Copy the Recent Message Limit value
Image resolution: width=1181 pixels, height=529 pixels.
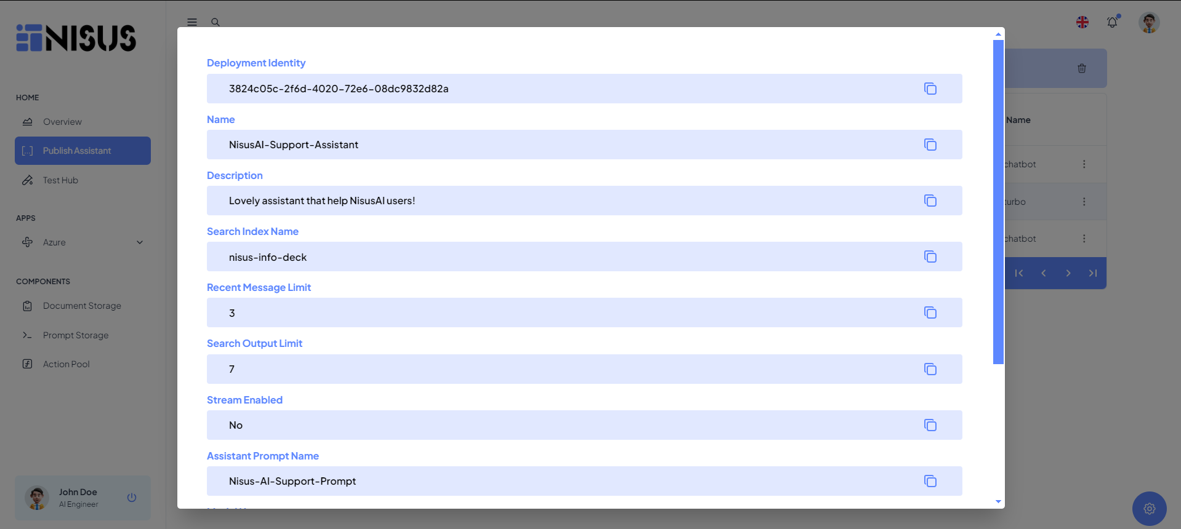[x=930, y=312]
